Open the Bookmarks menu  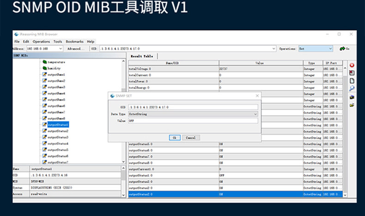[74, 42]
